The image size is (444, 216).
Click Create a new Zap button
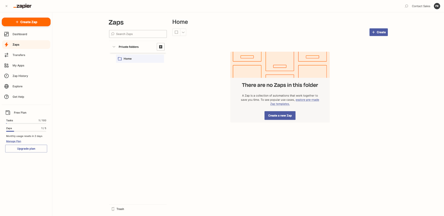click(280, 115)
